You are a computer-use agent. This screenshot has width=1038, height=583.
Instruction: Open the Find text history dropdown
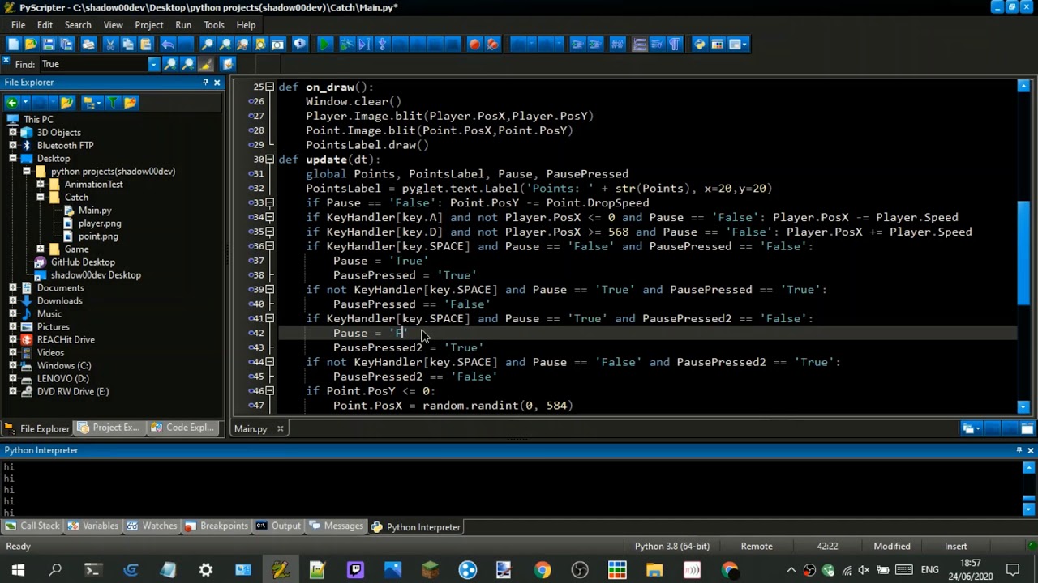tap(153, 64)
